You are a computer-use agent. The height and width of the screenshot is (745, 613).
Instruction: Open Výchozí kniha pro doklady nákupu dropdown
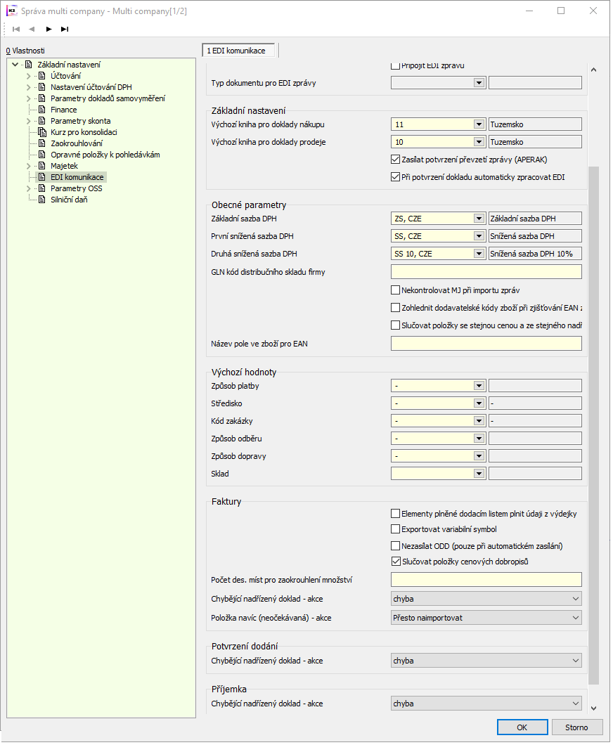click(479, 124)
